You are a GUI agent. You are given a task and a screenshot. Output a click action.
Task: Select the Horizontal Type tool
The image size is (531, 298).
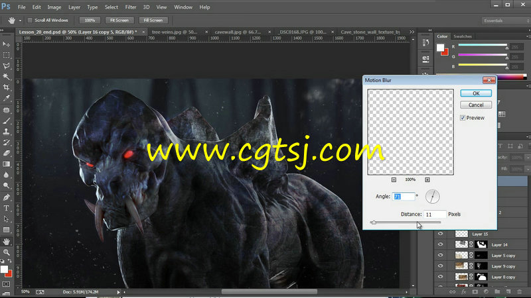[6, 208]
